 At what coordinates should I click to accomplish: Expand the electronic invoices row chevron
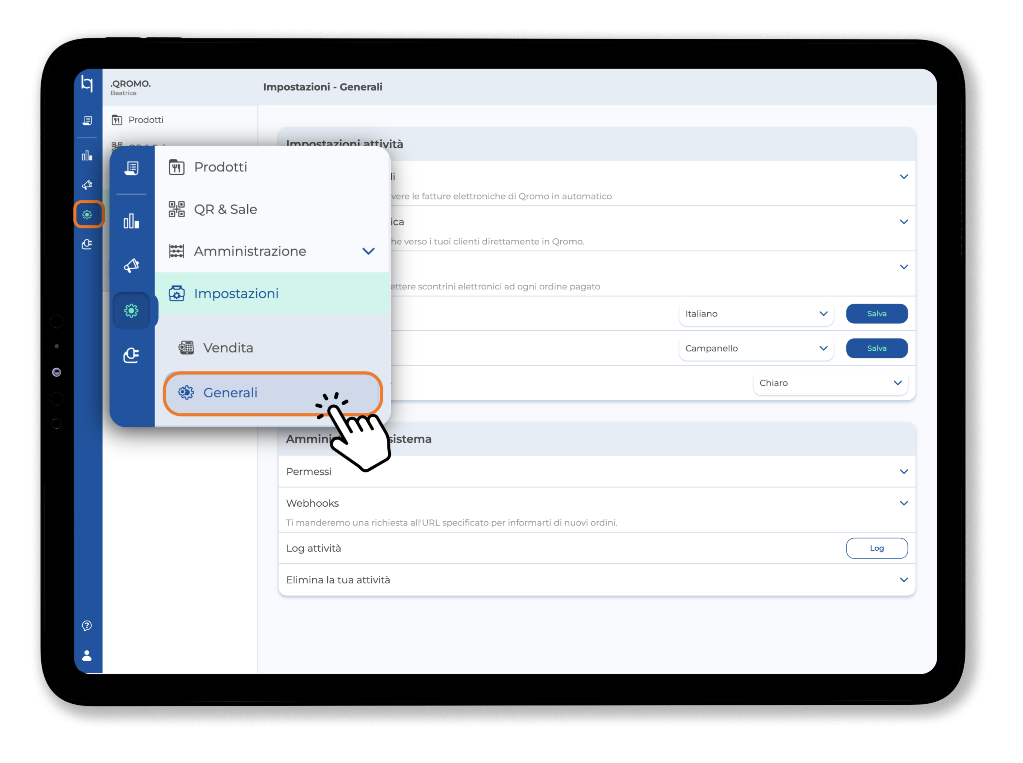point(904,177)
